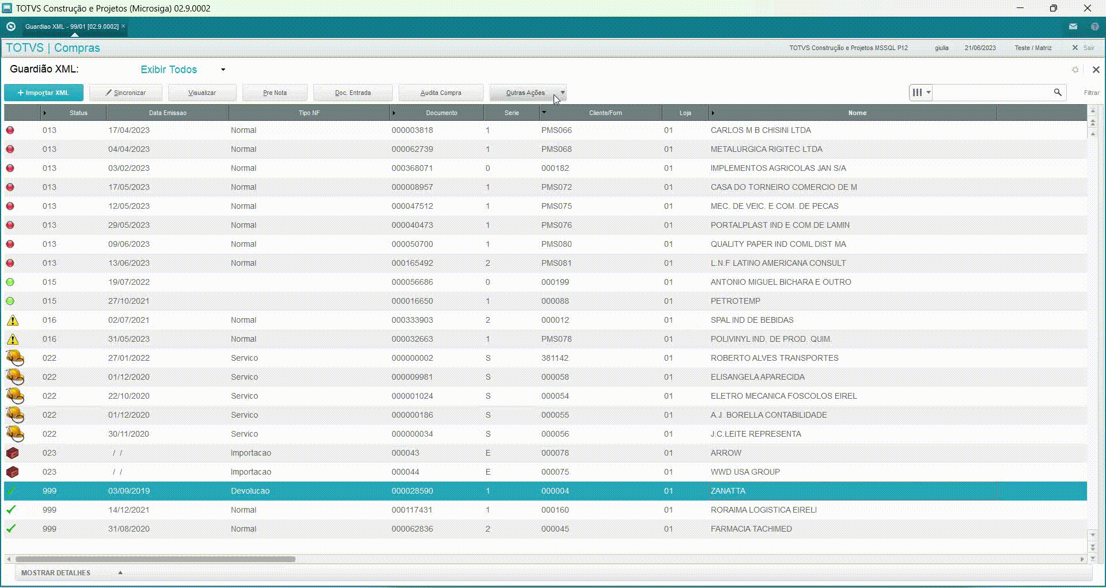Select CASA DO TORNEIRO COMERCIO DE M
Viewport: 1106px width, 588px height.
tap(546, 187)
